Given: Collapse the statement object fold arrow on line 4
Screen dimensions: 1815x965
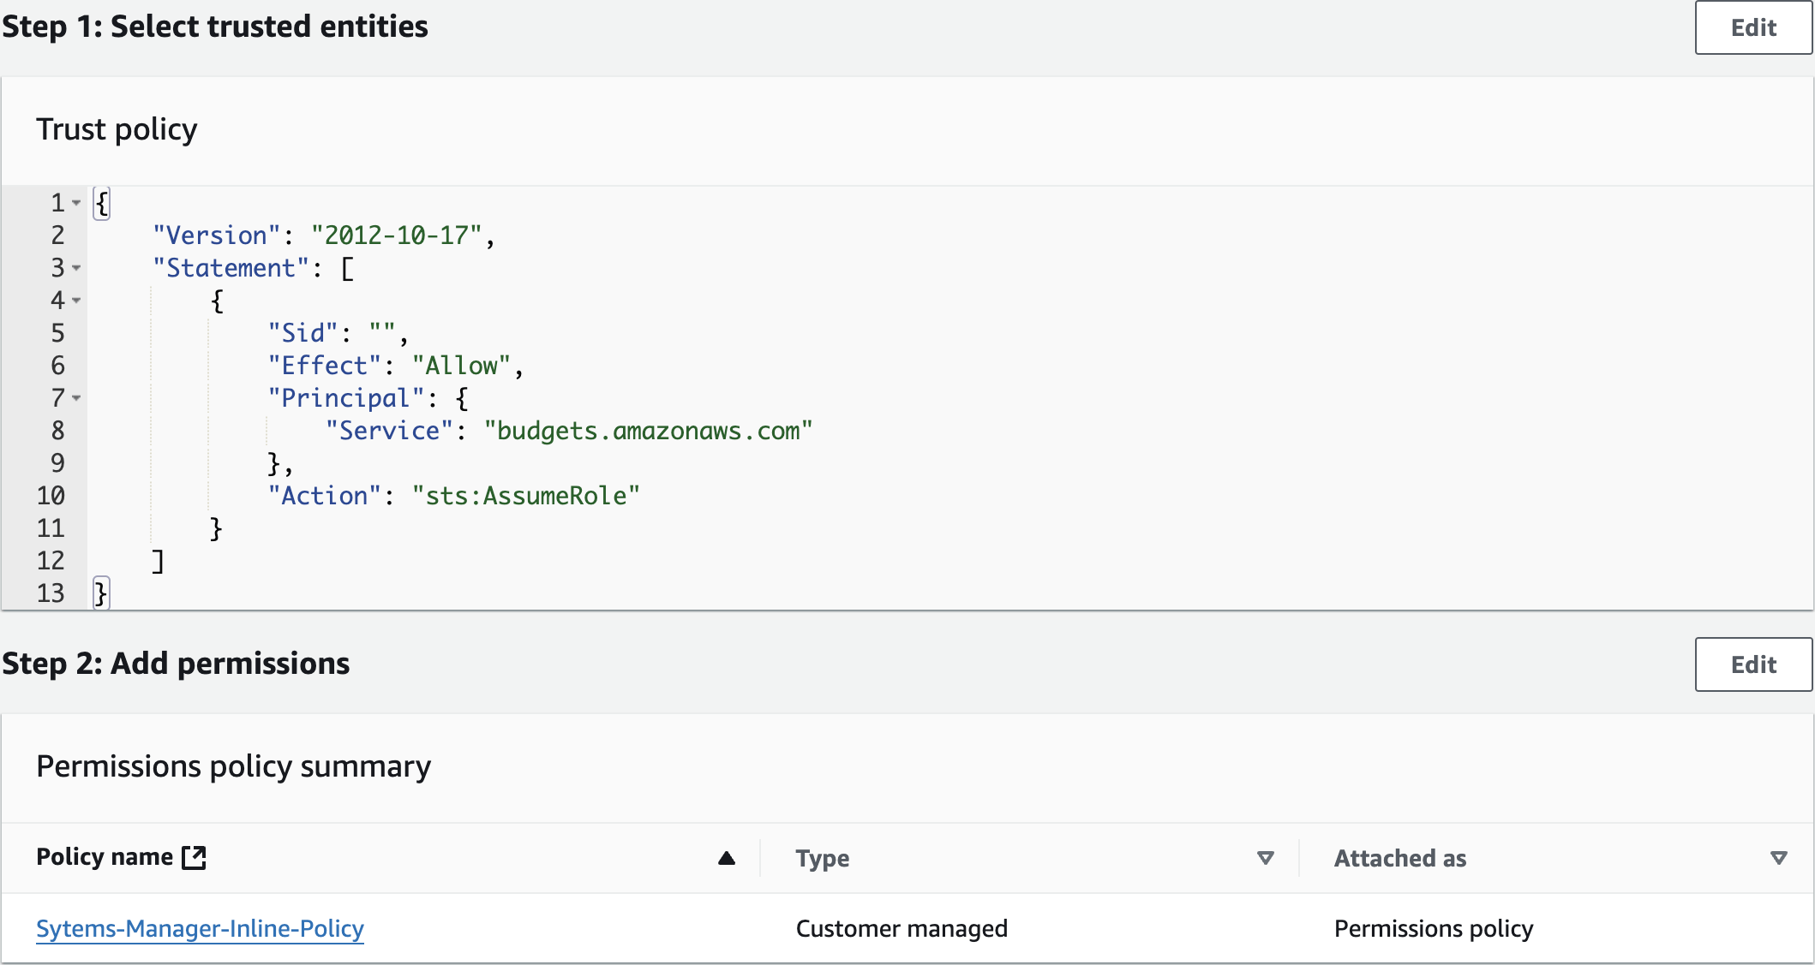Looking at the screenshot, I should pos(76,301).
